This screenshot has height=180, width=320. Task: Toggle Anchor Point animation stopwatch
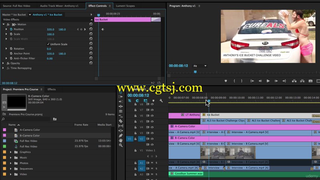click(x=11, y=54)
